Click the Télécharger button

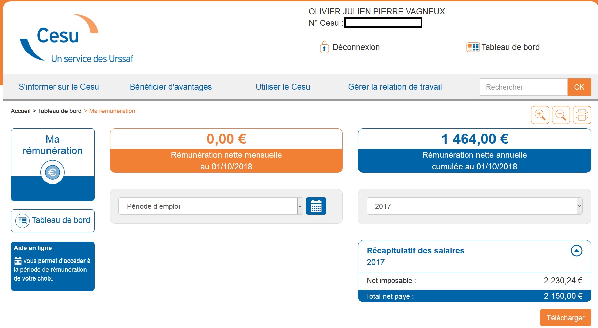(x=565, y=318)
